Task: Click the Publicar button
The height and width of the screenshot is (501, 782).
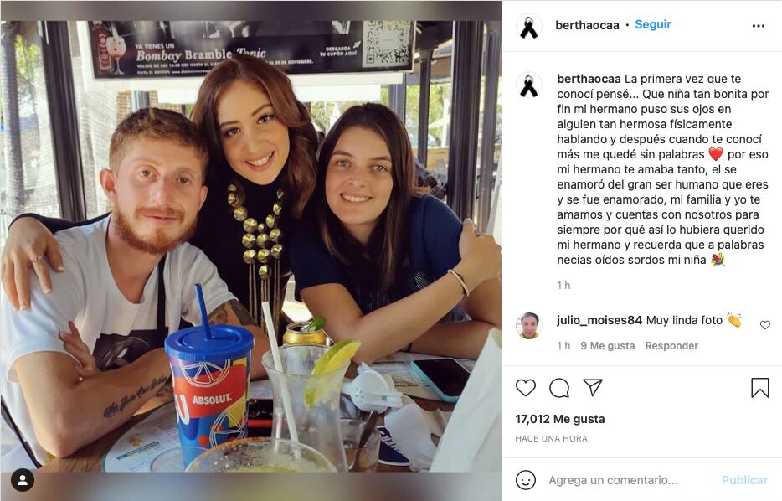Action: [x=744, y=480]
